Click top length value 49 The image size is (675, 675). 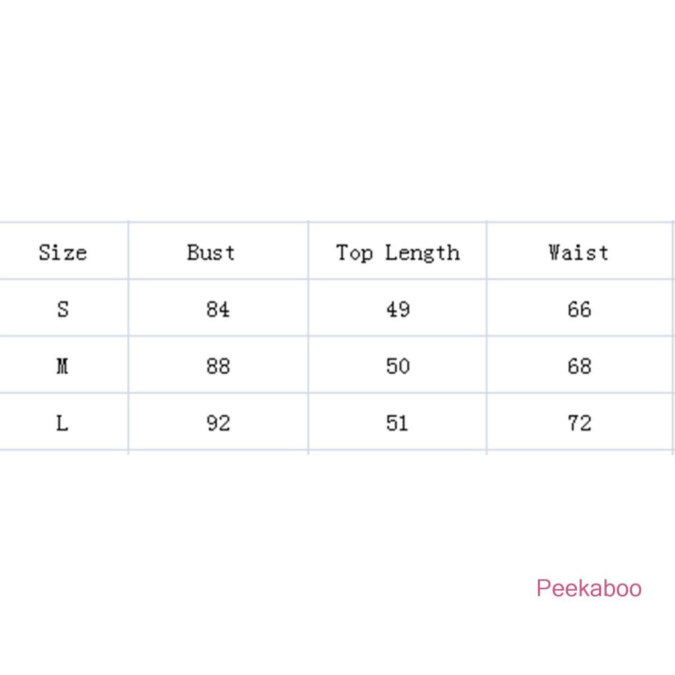click(x=397, y=309)
